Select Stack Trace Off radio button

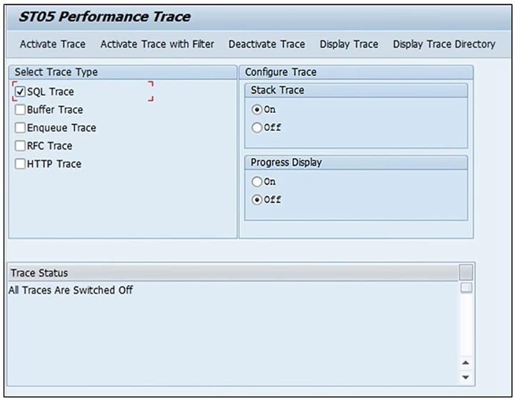point(257,128)
